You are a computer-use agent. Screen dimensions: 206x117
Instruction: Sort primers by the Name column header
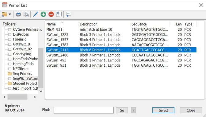click(x=62, y=24)
